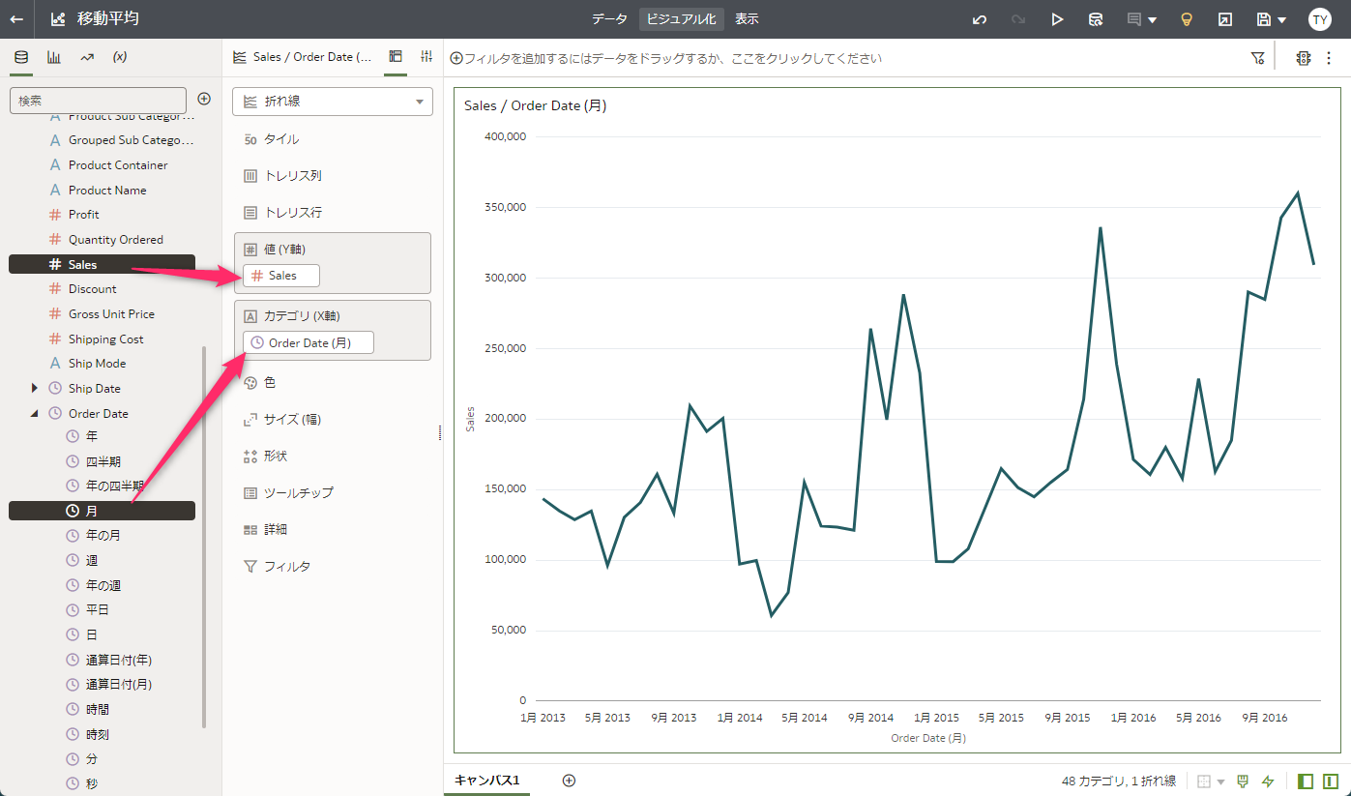The image size is (1351, 796).
Task: Click the lightning bolt auto-apply icon
Action: tap(1268, 781)
